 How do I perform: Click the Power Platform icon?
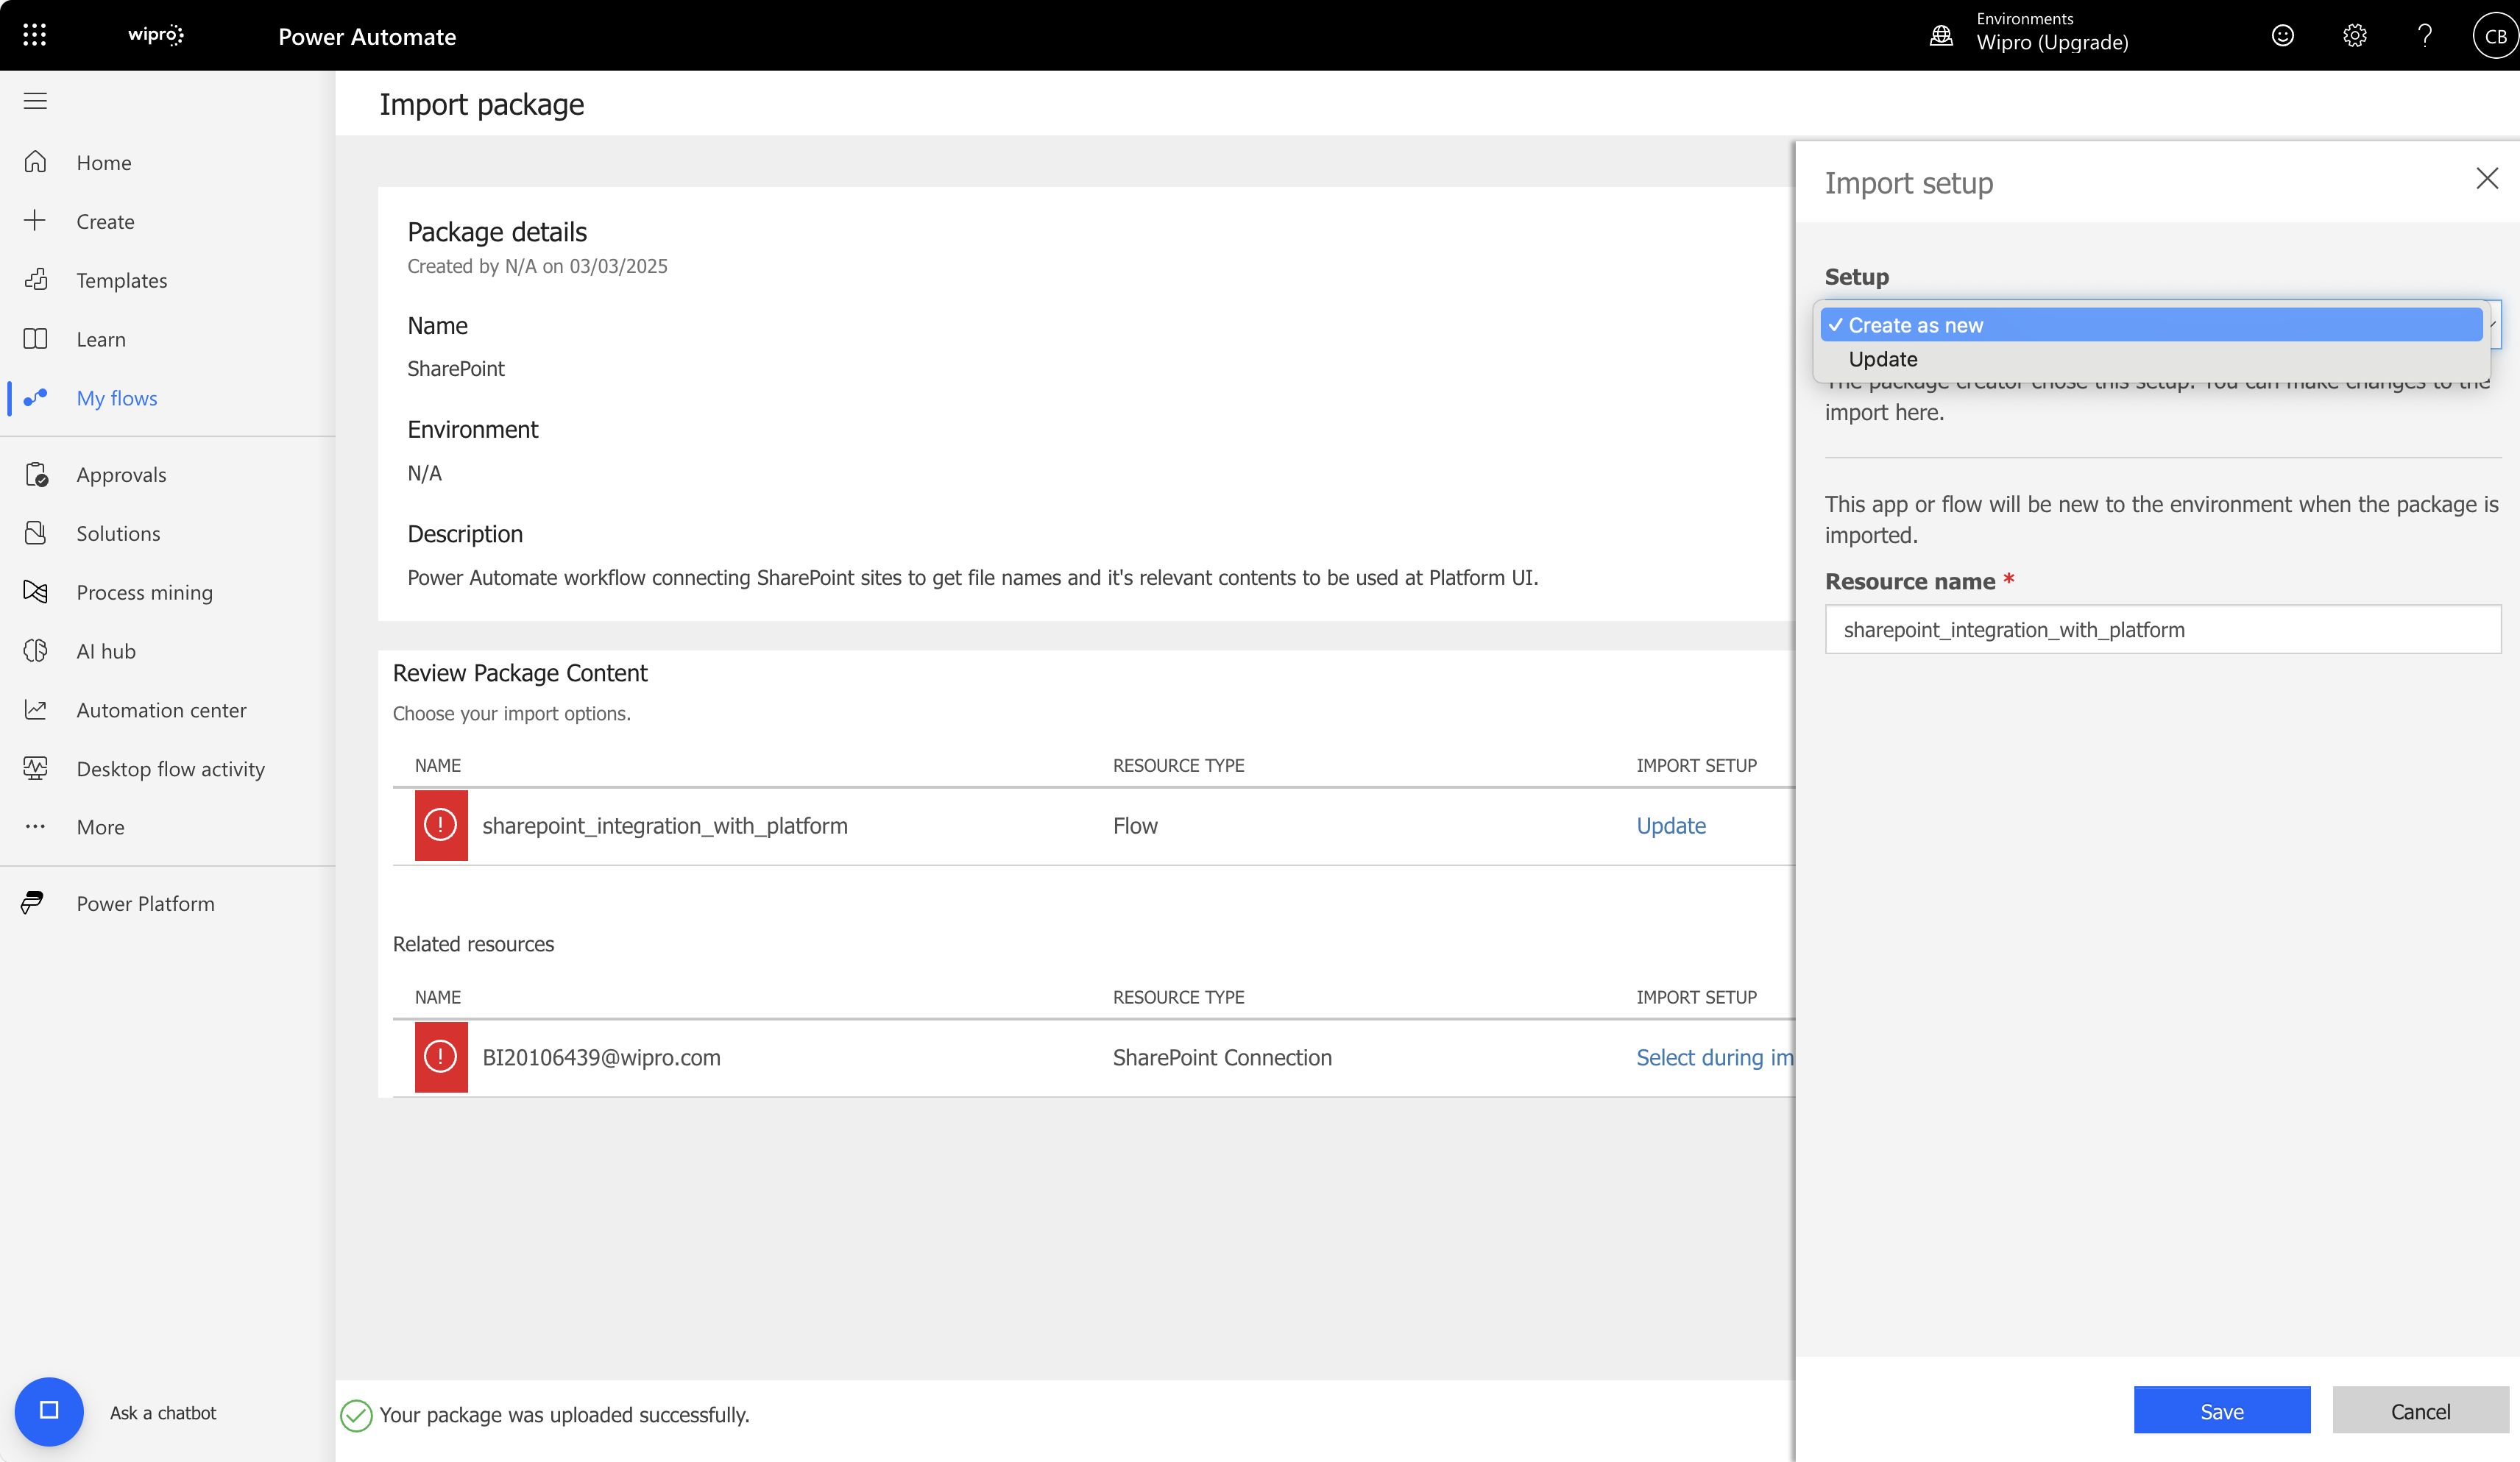(33, 903)
